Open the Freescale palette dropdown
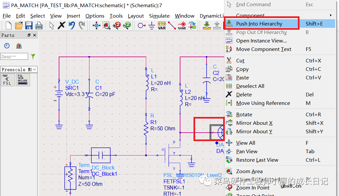 [x=35, y=70]
